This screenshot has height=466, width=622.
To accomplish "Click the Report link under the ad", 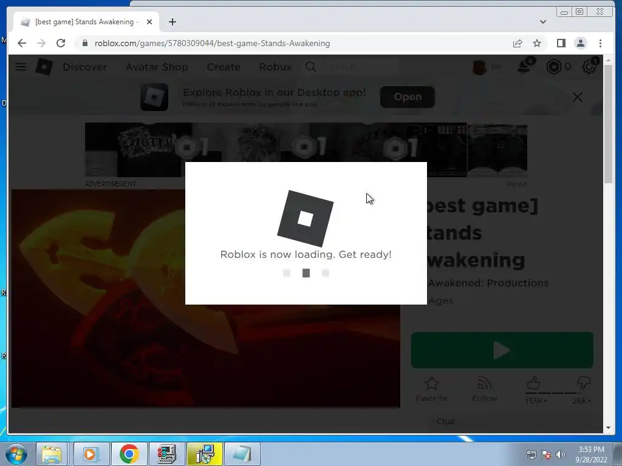I will 516,184.
